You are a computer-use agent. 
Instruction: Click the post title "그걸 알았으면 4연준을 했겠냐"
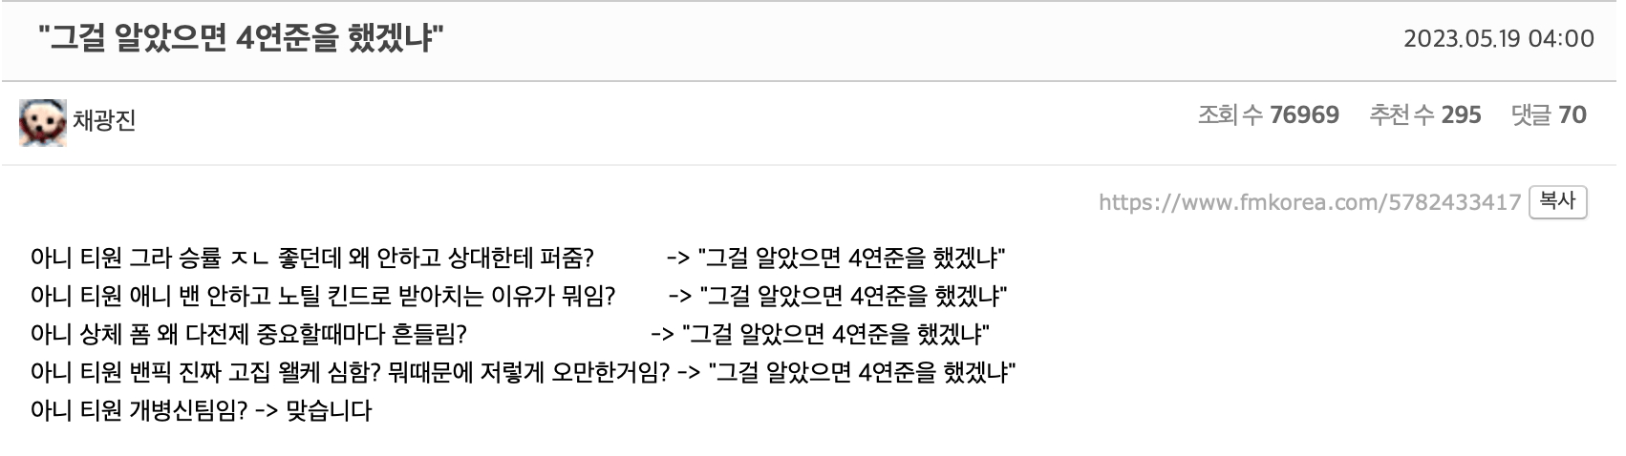pyautogui.click(x=241, y=39)
